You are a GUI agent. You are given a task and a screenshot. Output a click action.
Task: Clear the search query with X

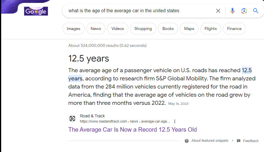218,11
